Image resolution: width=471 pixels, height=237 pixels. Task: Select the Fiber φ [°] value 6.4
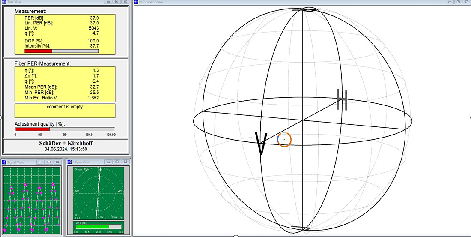(x=96, y=81)
